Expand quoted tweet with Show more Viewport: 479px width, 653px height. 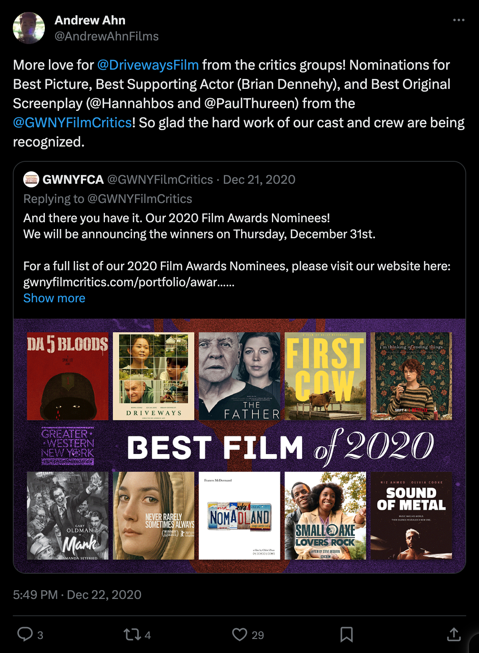[54, 298]
